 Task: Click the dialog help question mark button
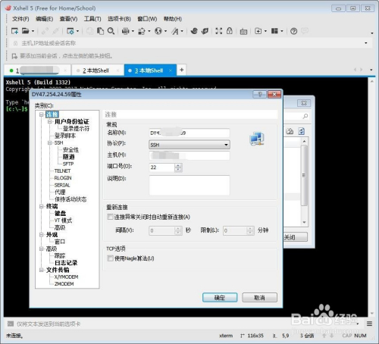259,95
